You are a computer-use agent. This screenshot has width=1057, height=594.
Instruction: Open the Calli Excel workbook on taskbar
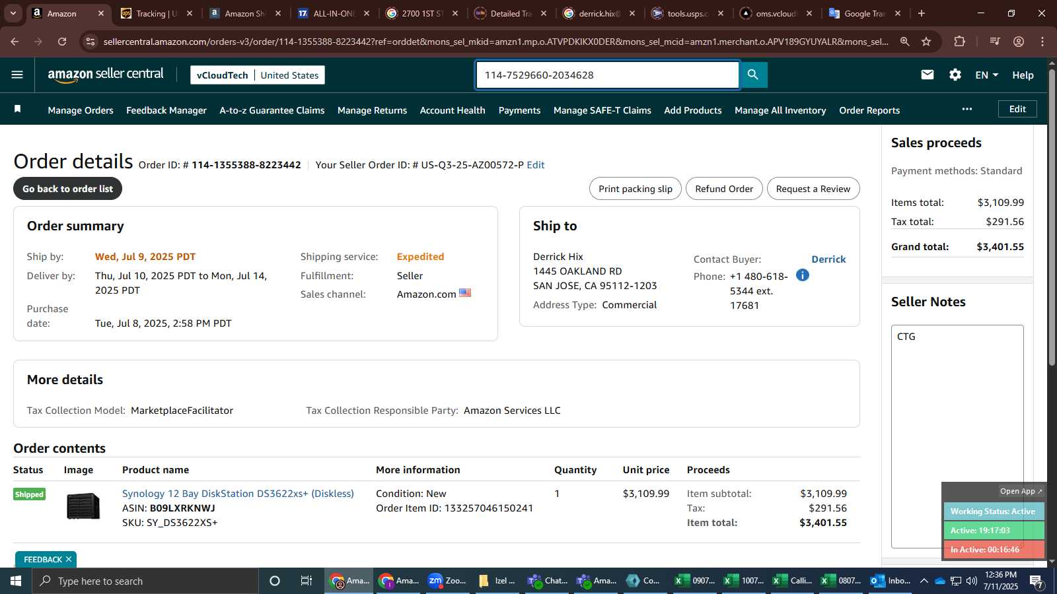pos(793,581)
